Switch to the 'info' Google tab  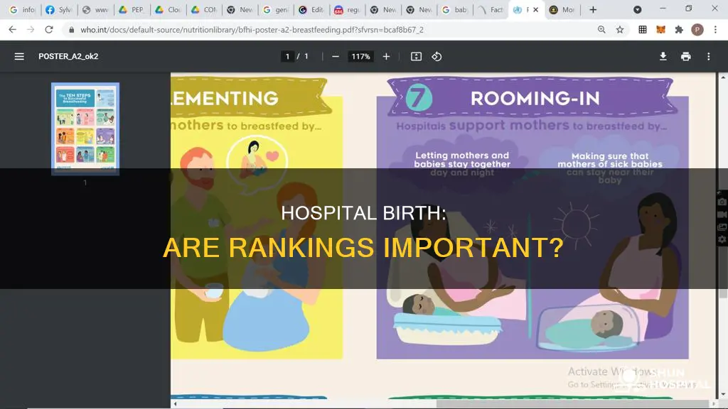click(x=22, y=10)
